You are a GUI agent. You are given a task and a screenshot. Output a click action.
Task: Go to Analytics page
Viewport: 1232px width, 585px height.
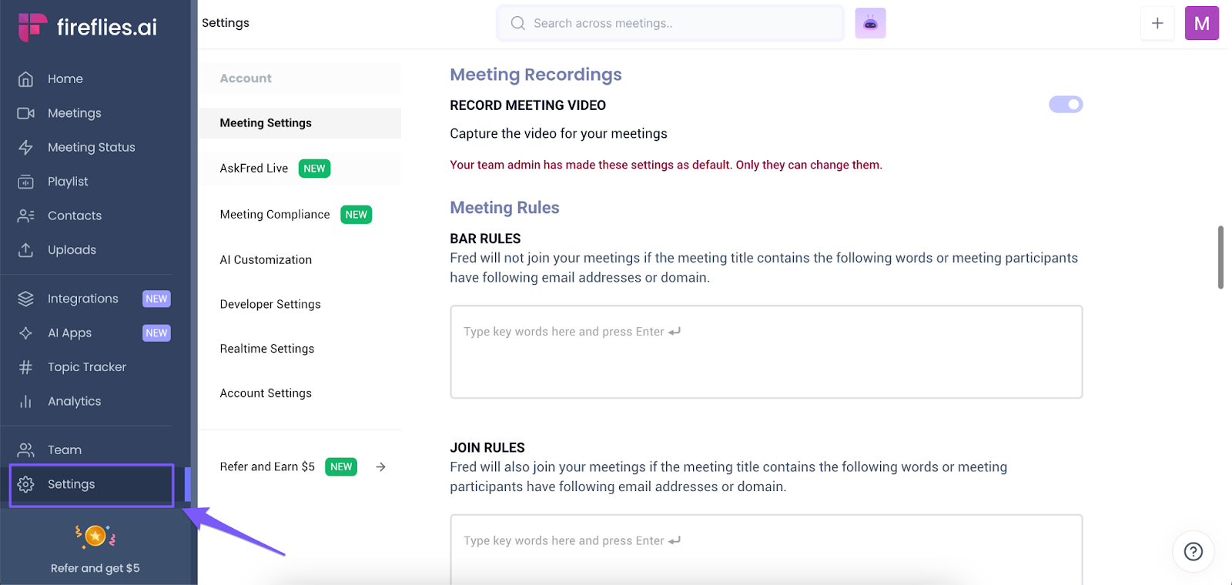74,401
